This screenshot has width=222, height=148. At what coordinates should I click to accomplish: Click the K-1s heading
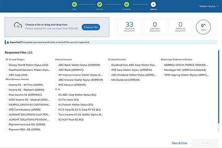(58, 89)
